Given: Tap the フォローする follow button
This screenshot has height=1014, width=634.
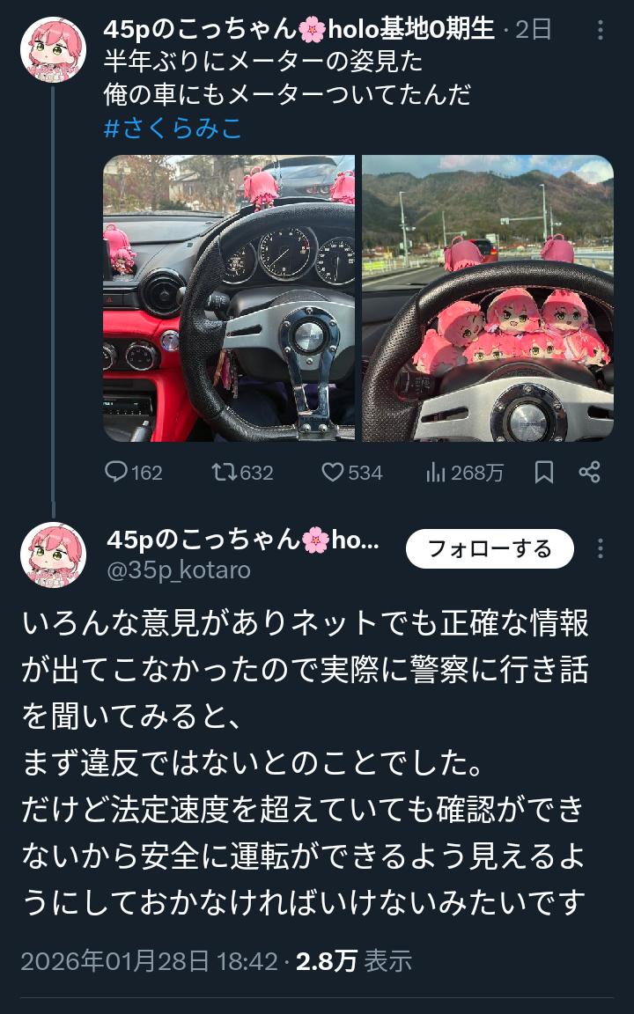Looking at the screenshot, I should (x=490, y=549).
